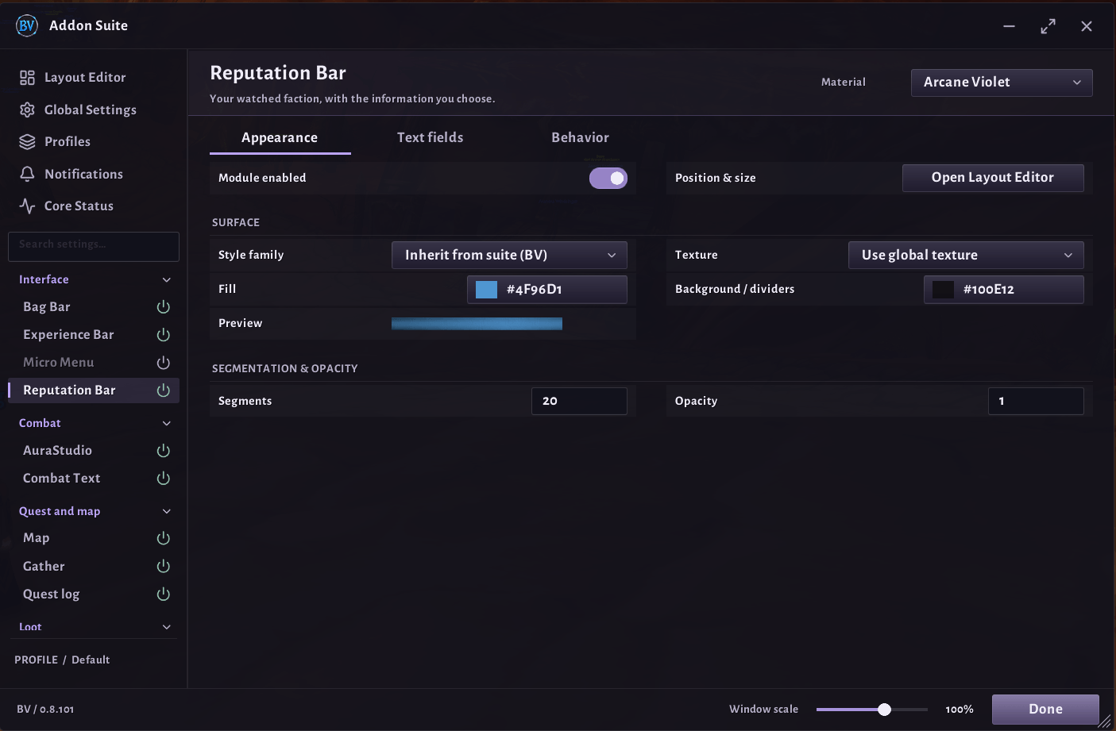Screen dimensions: 1116x731
Task: Toggle power icon for Combat Text
Action: coord(164,479)
